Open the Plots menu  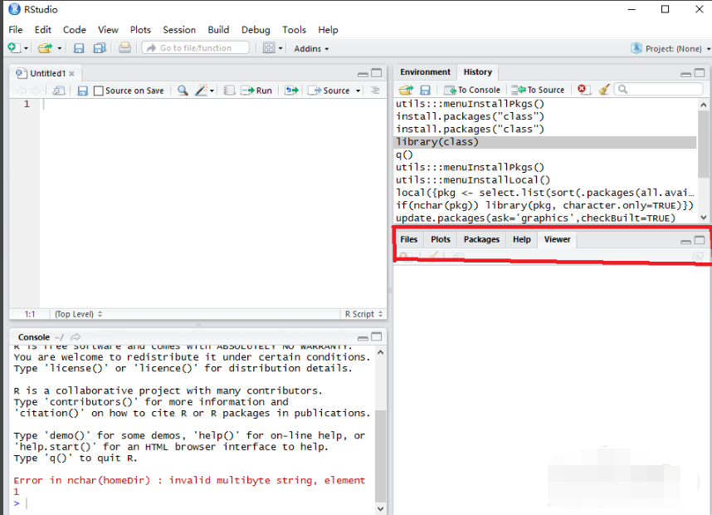[140, 30]
